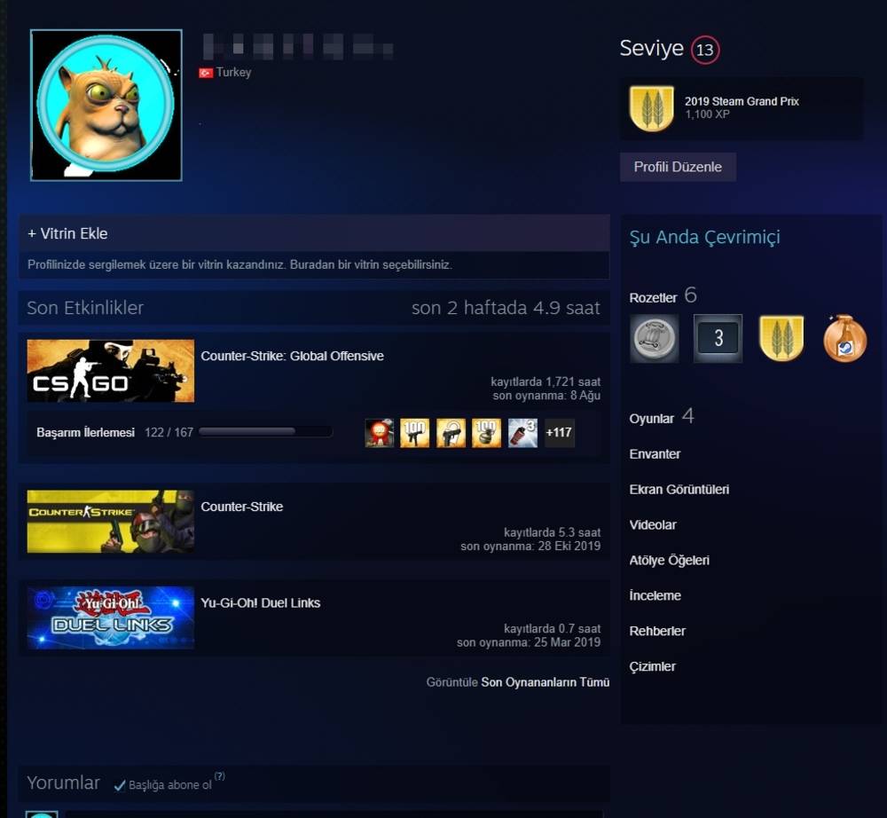Open the 100 grenade achievement icon
Viewport: 887px width, 818px height.
[486, 433]
